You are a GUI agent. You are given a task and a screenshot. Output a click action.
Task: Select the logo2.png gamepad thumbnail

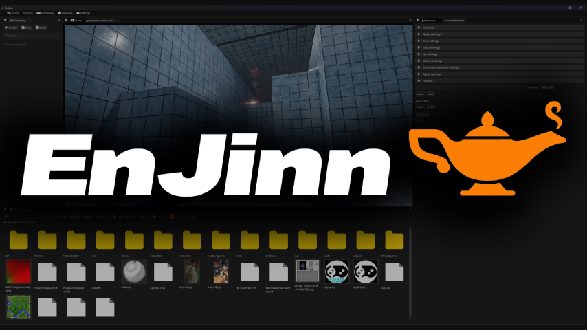366,272
